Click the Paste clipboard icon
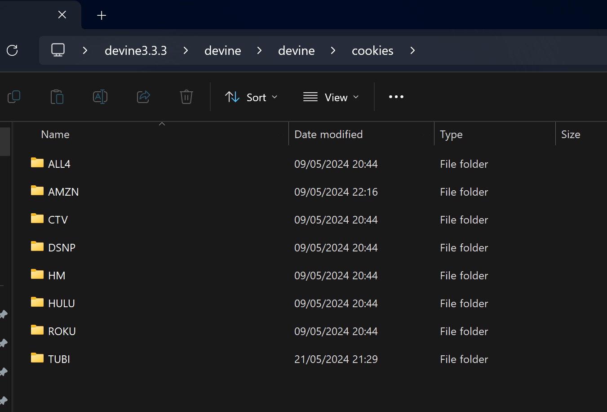607x412 pixels. pyautogui.click(x=57, y=97)
